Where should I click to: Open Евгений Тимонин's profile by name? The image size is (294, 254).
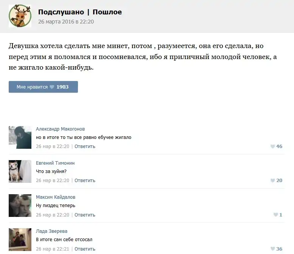(x=55, y=163)
